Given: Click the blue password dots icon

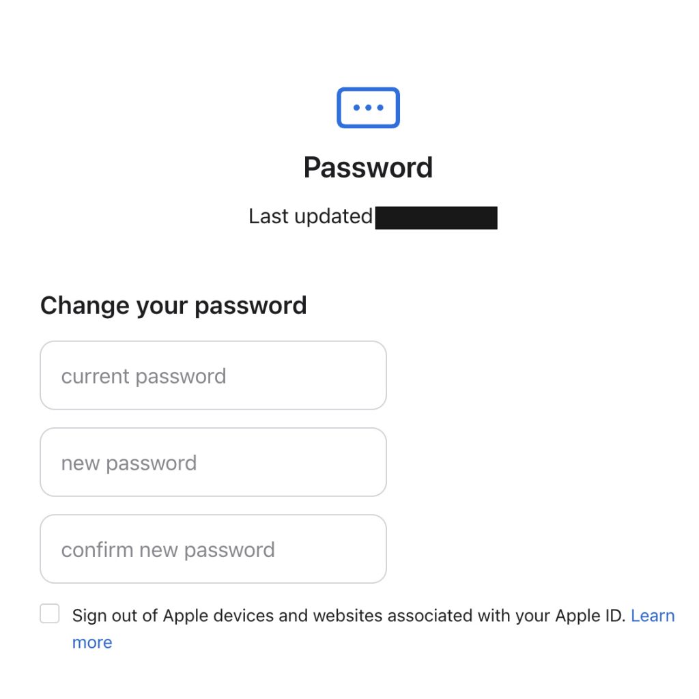Looking at the screenshot, I should pos(368,107).
